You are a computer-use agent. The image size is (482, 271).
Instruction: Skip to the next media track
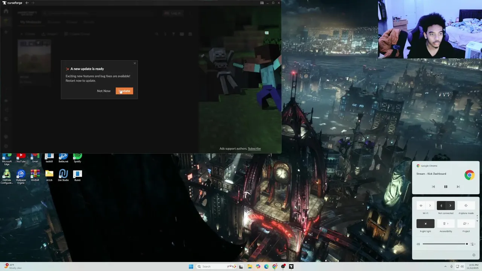(x=458, y=187)
